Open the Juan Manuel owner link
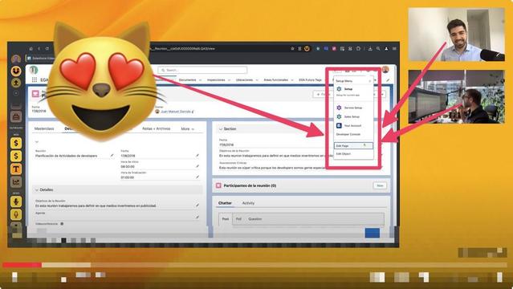This screenshot has width=513, height=289. (x=175, y=112)
